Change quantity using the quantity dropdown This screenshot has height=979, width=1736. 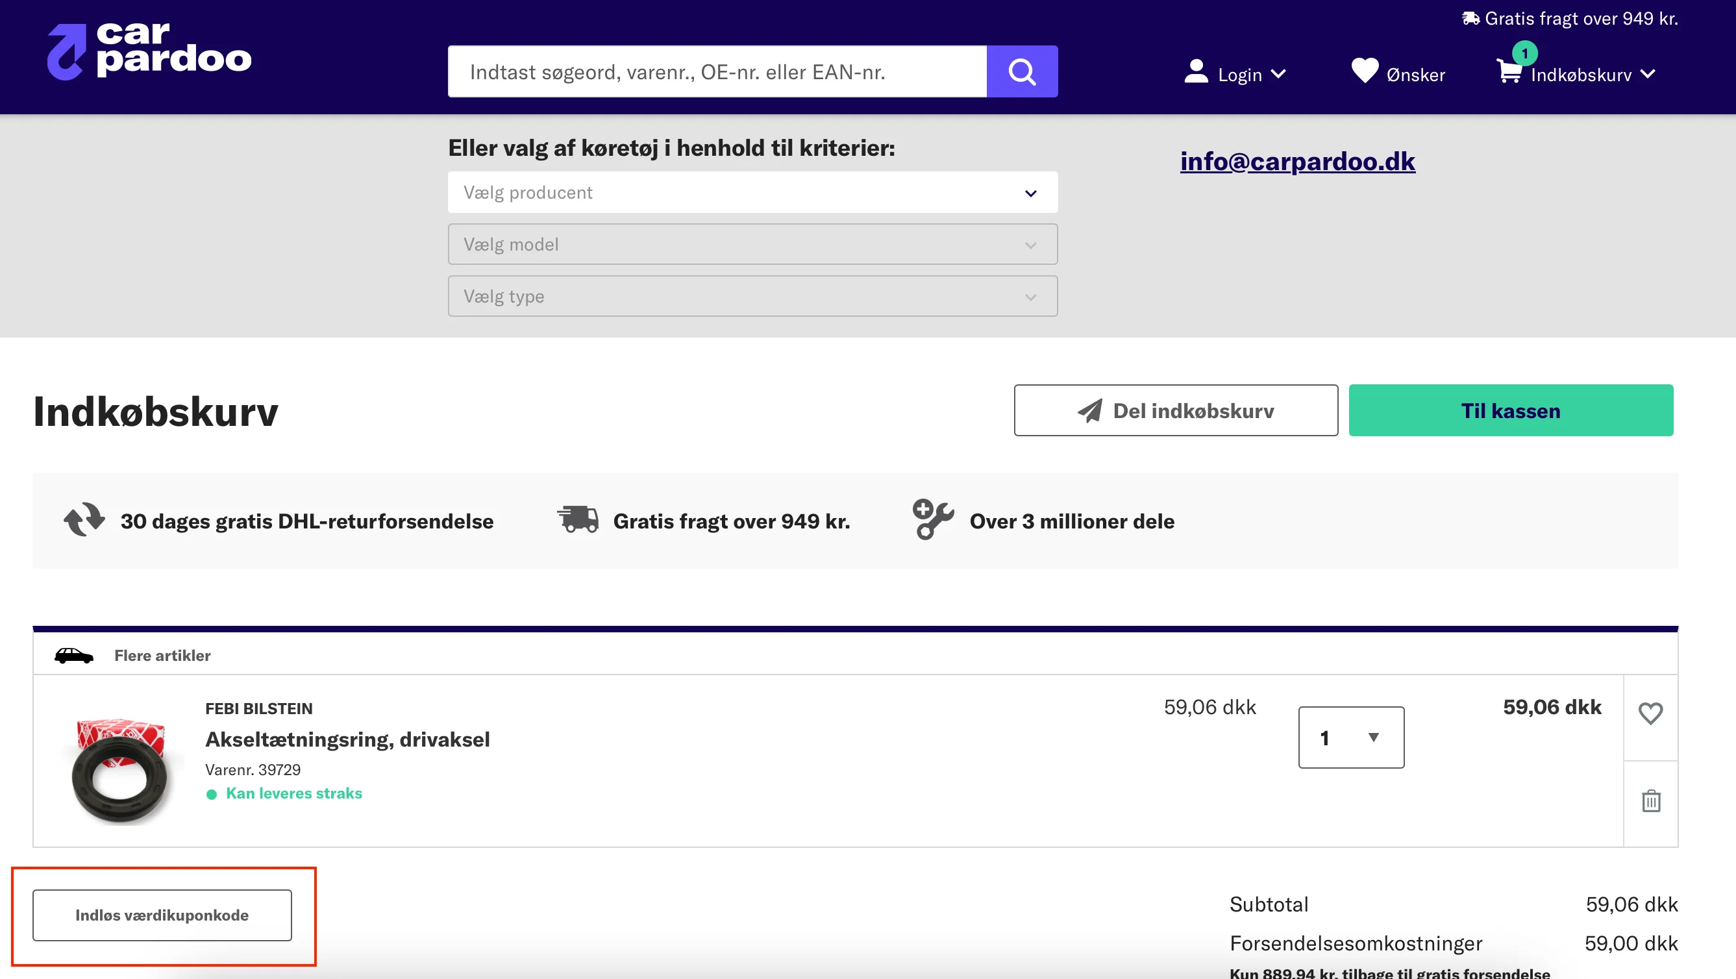(x=1350, y=737)
